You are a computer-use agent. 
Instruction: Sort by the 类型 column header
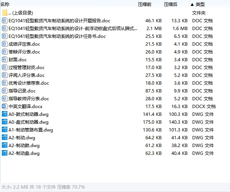tap(200, 4)
